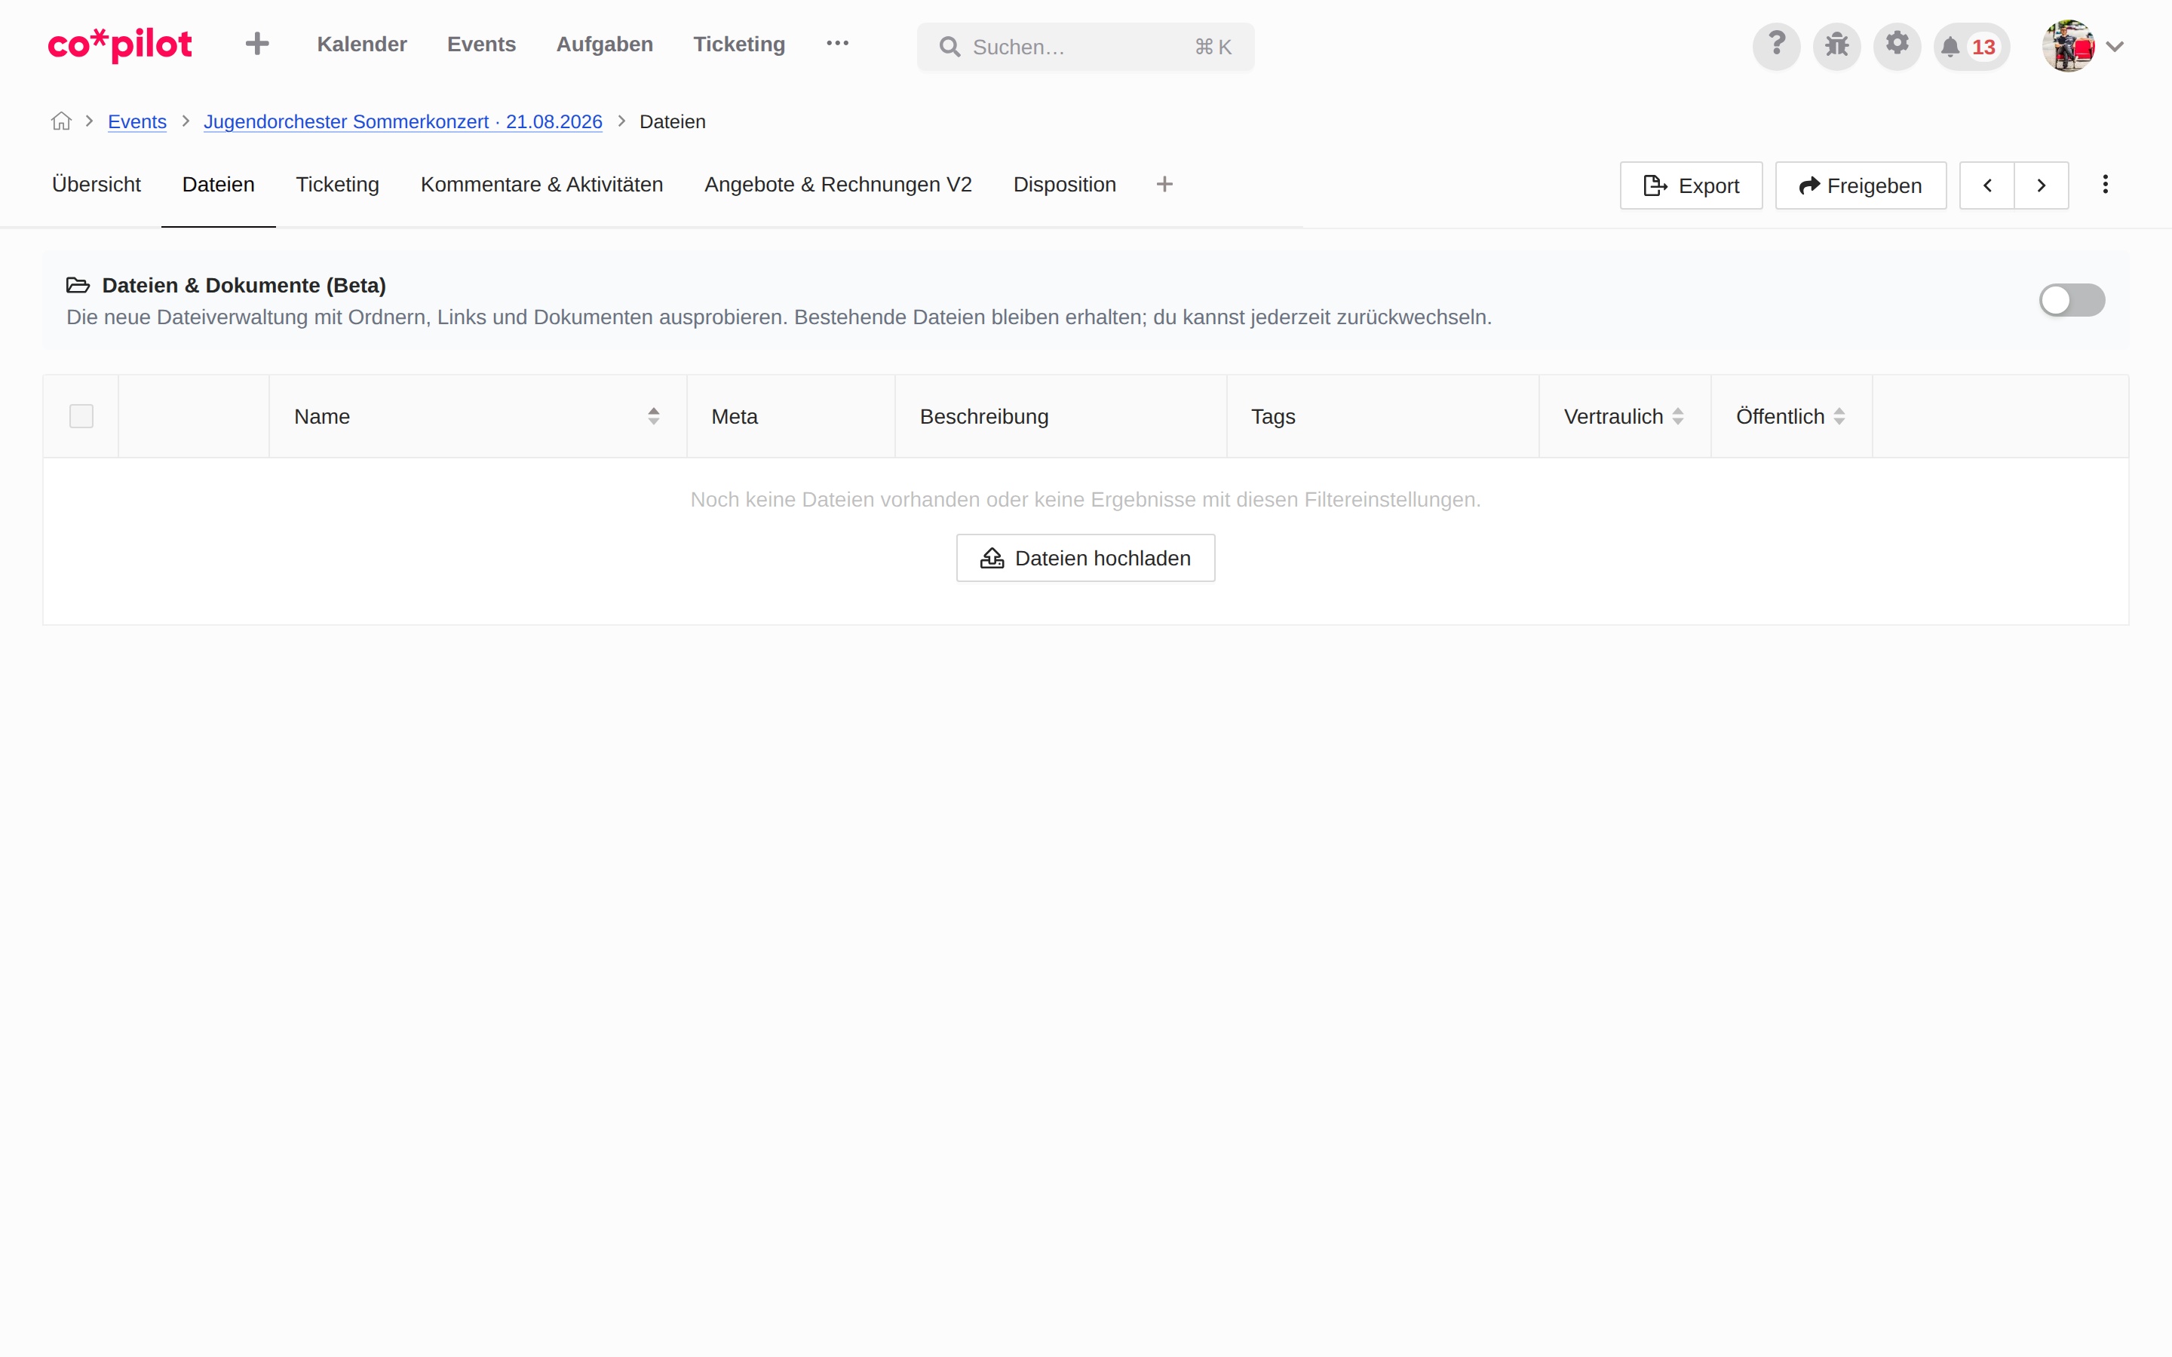The width and height of the screenshot is (2172, 1357).
Task: Open the three-dots more navigation menu
Action: (837, 43)
